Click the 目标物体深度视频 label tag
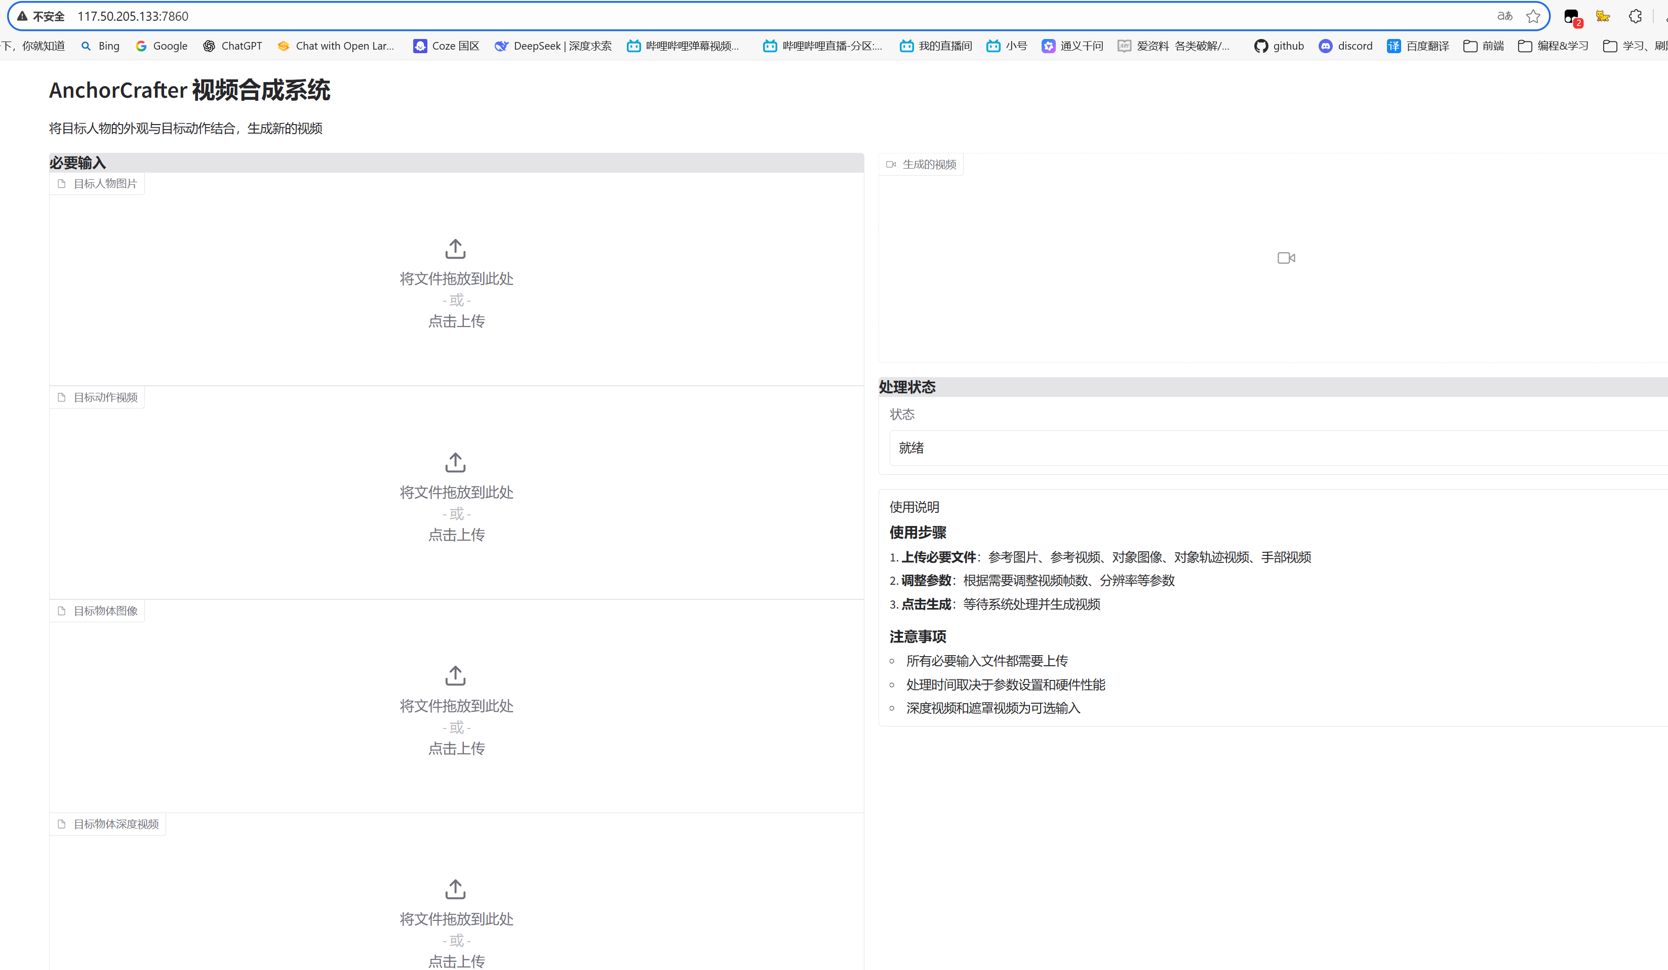Screen dimensions: 1668x970 pyautogui.click(x=108, y=824)
